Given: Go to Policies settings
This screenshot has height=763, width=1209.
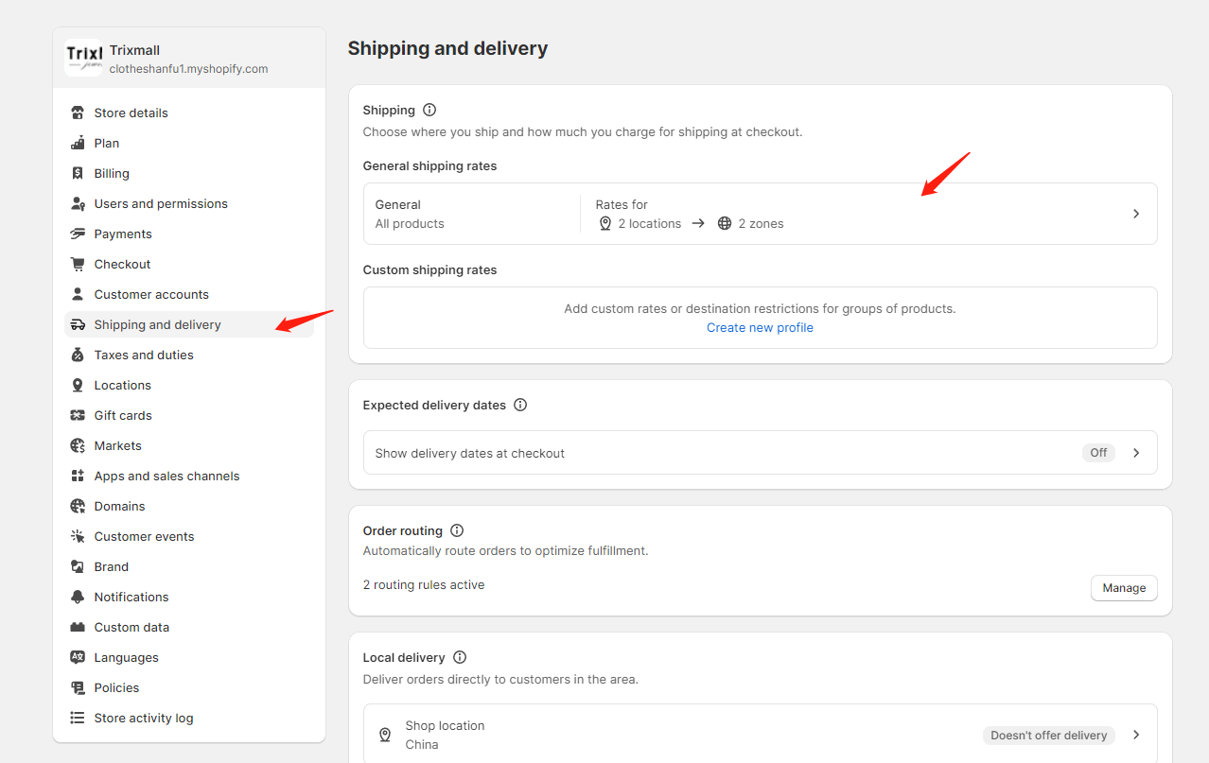Looking at the screenshot, I should [189, 687].
